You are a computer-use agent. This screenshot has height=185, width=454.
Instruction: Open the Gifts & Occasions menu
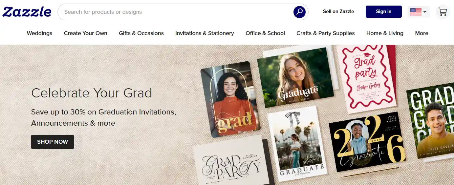click(x=141, y=33)
